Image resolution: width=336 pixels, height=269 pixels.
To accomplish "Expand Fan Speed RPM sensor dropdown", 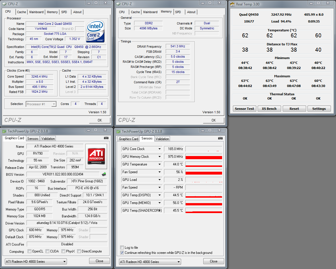I will (x=159, y=187).
